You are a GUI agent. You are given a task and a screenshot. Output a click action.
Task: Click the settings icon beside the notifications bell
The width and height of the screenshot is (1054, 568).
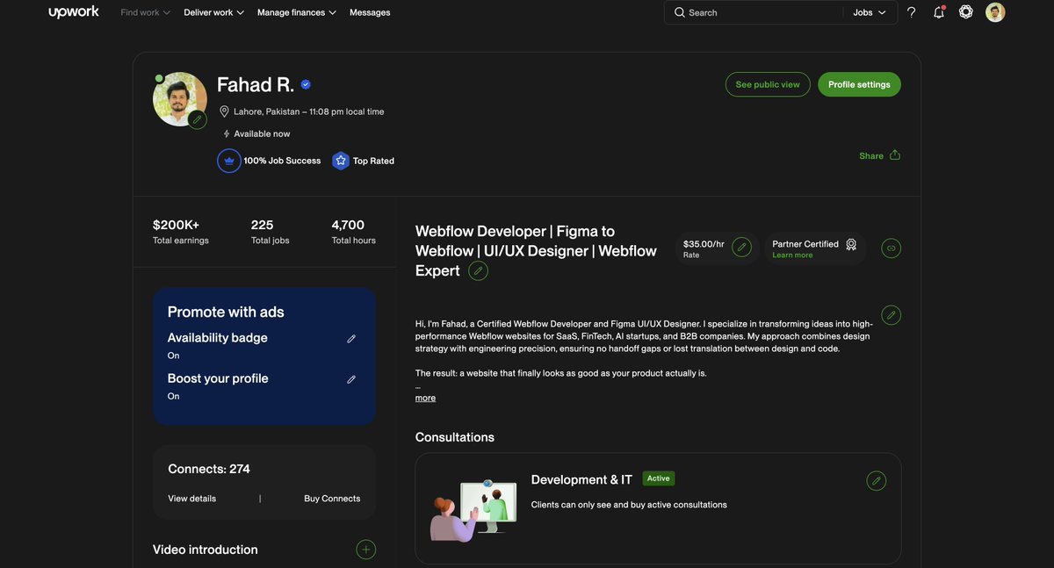[966, 12]
